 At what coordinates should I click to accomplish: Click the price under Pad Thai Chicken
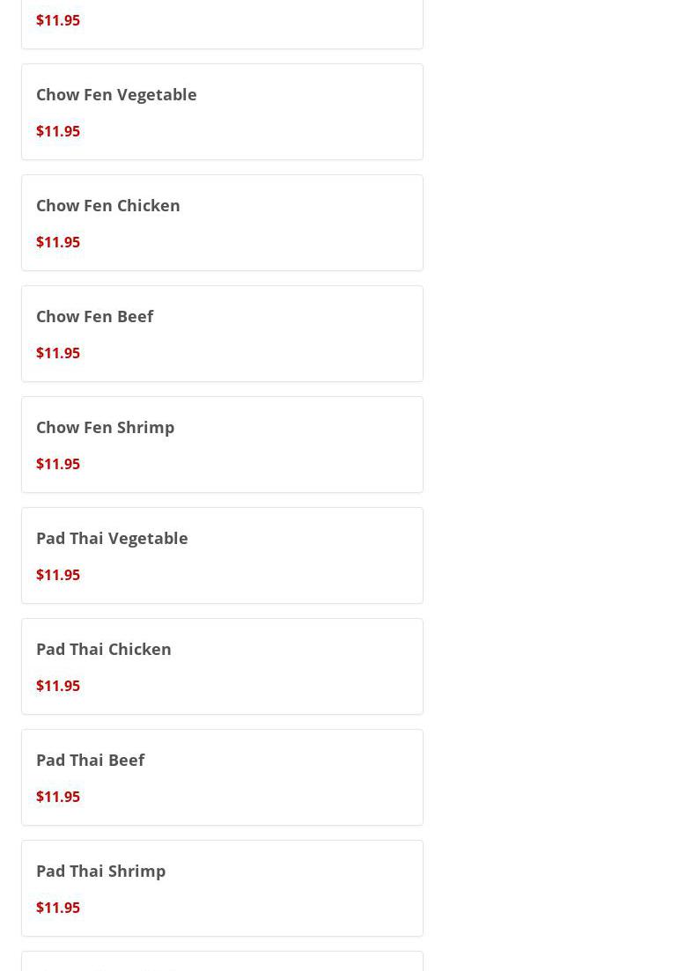point(58,686)
